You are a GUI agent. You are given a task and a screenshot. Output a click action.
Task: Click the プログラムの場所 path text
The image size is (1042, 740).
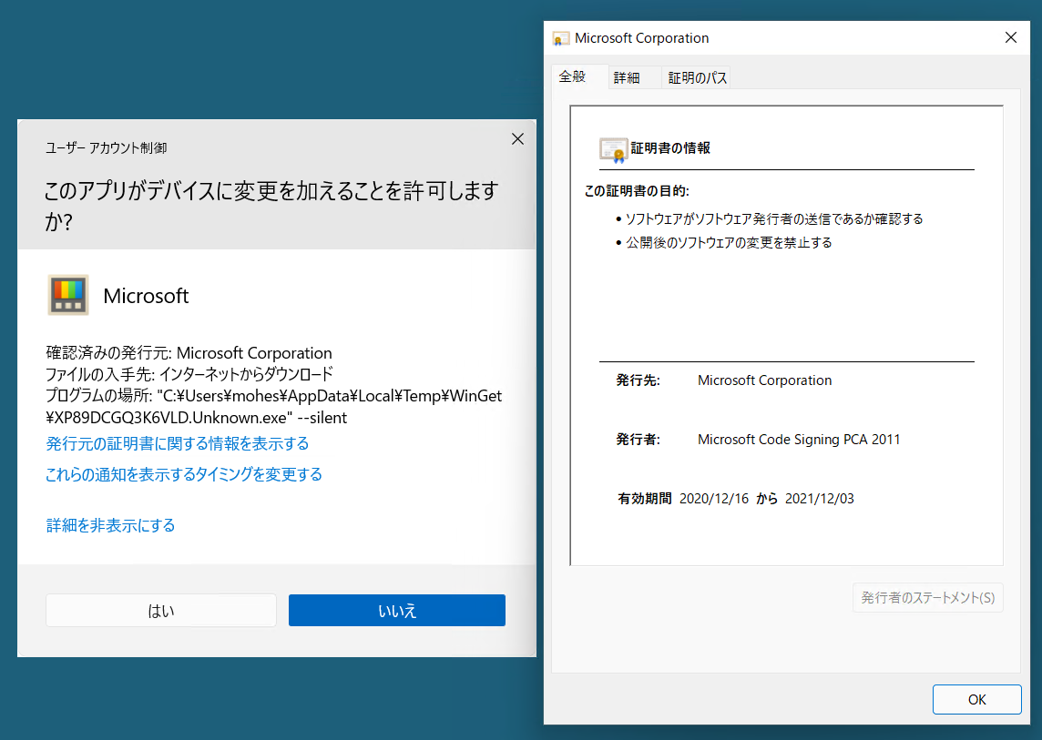[274, 407]
